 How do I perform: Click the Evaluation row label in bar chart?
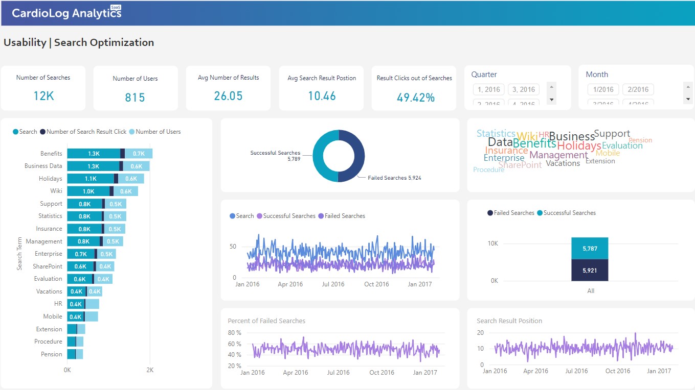tap(48, 279)
